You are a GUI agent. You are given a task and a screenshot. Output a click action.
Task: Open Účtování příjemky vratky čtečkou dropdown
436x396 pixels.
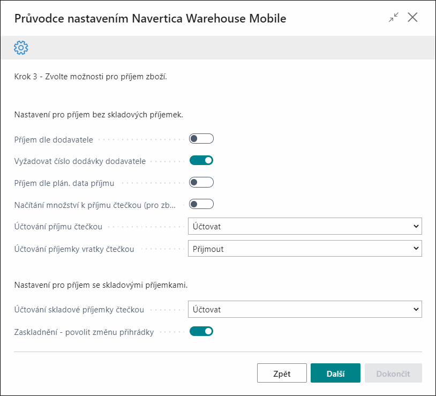[305, 249]
